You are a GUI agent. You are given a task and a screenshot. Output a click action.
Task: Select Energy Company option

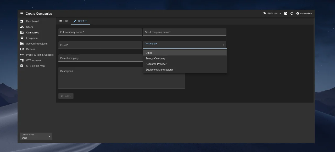click(x=155, y=59)
